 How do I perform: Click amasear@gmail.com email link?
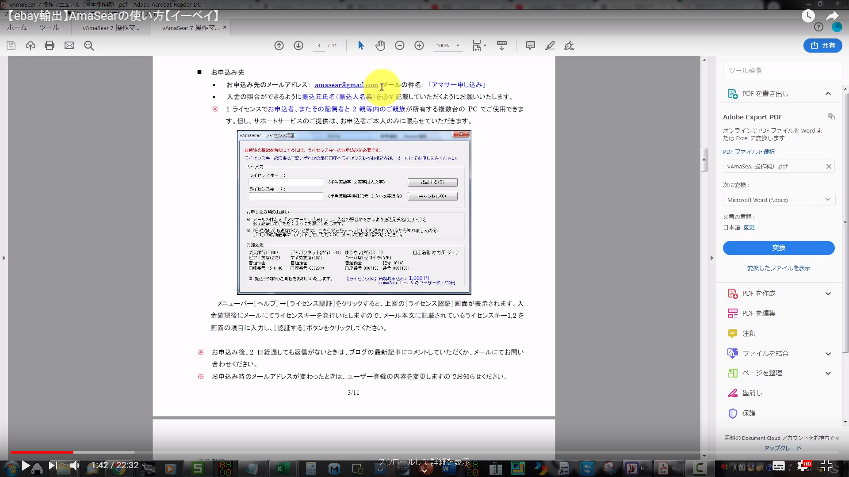[x=346, y=85]
